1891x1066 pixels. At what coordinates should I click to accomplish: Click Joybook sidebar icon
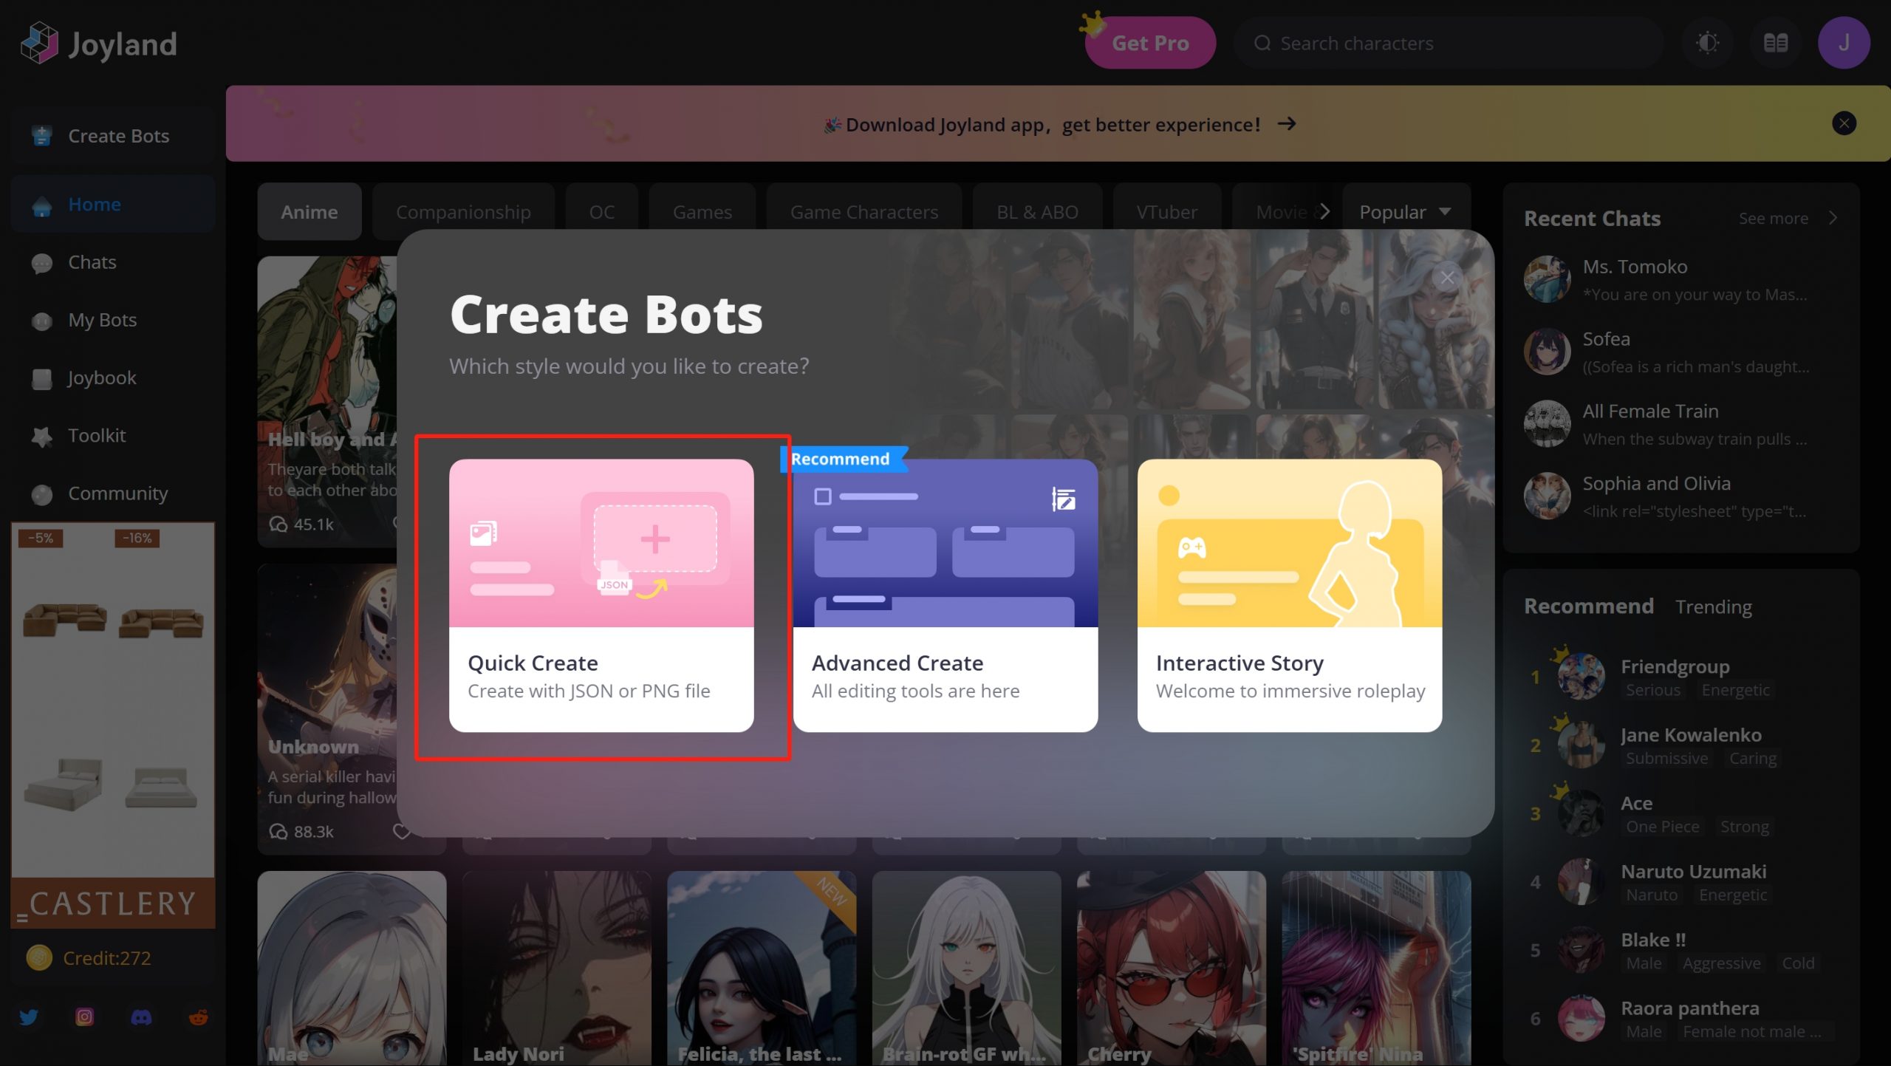pyautogui.click(x=42, y=378)
